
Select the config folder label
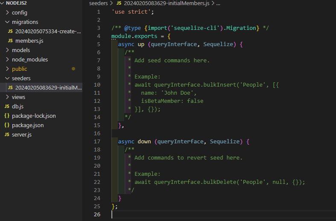coord(20,13)
